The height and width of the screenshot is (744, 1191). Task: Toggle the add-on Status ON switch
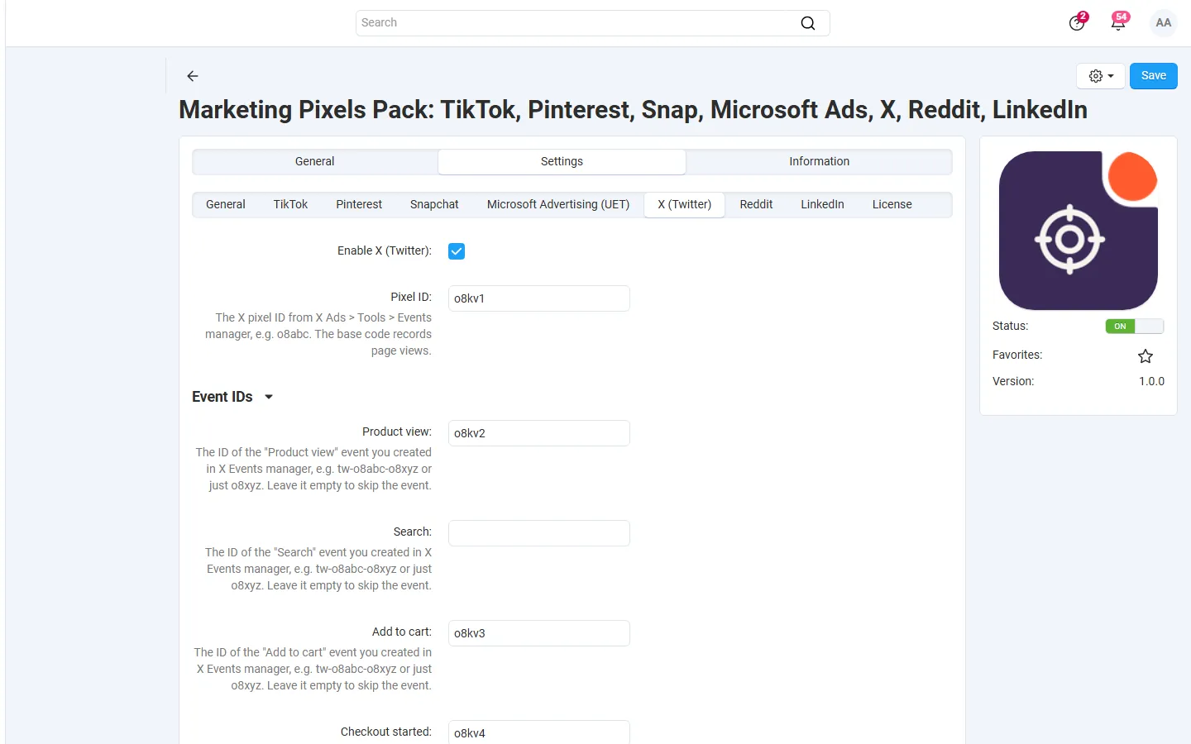click(1135, 327)
